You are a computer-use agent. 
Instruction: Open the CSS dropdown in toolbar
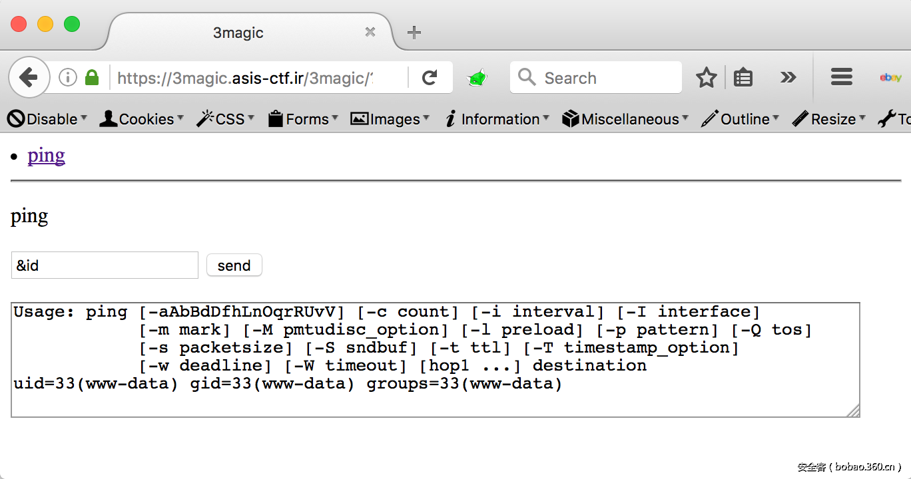click(226, 119)
